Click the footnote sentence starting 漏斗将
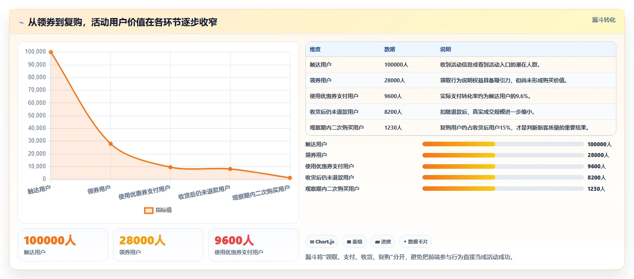634x279 pixels. point(409,257)
